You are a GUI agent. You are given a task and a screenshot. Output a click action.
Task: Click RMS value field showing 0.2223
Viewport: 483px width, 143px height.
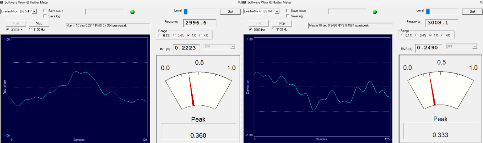(x=187, y=48)
